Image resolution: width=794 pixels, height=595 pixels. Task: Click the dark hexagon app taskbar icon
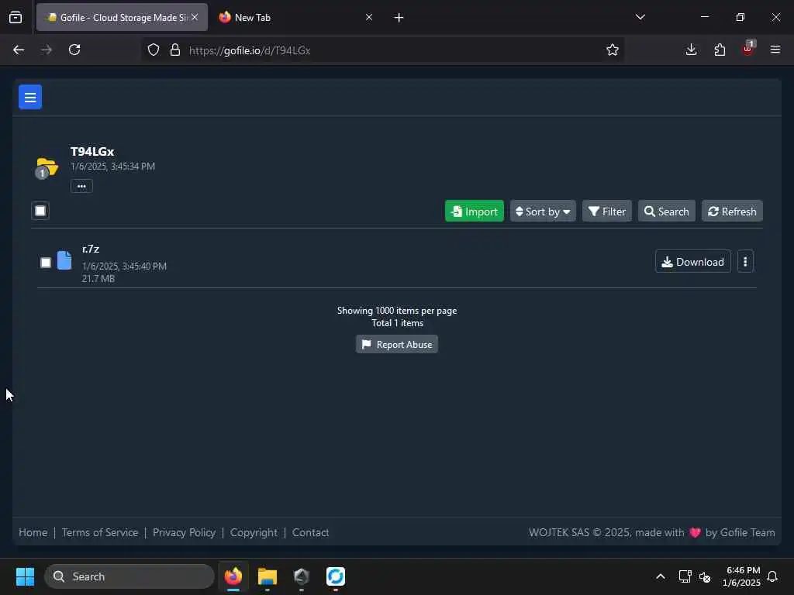click(x=302, y=576)
